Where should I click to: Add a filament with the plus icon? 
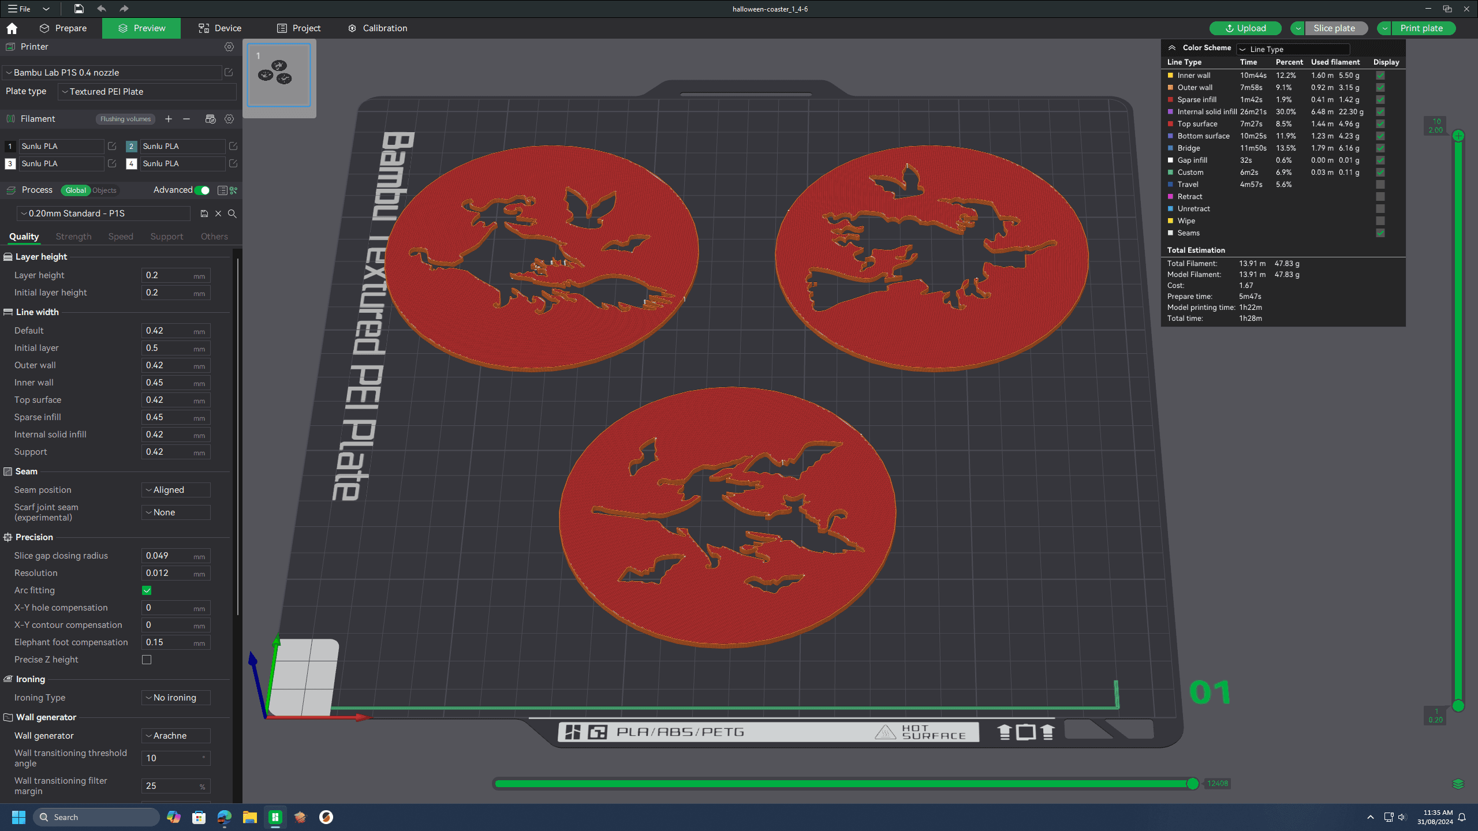coord(169,119)
